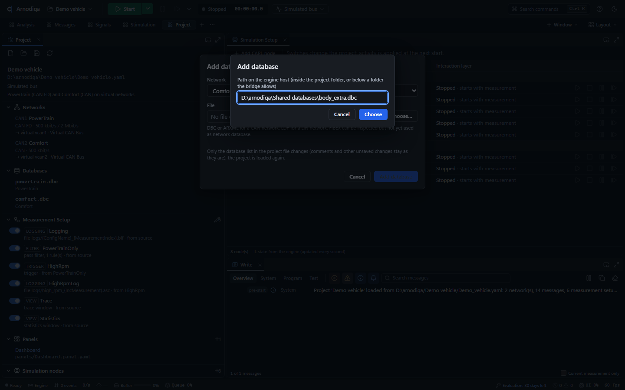Toggle the HighRpmLog logging switch

click(x=15, y=283)
